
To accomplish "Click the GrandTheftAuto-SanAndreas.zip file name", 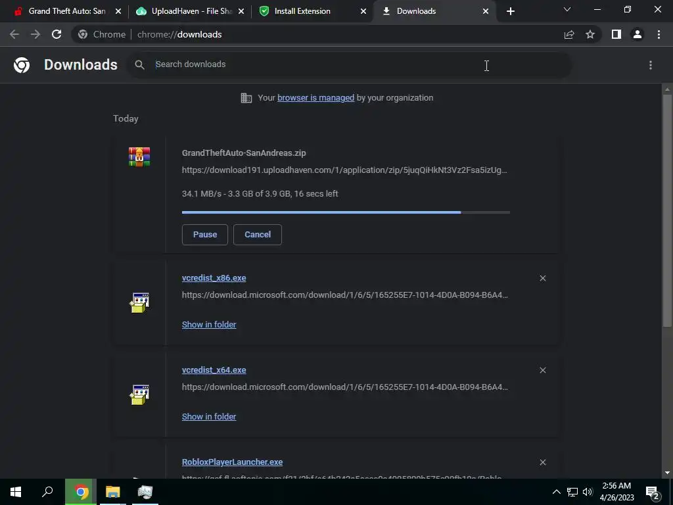I will point(244,153).
